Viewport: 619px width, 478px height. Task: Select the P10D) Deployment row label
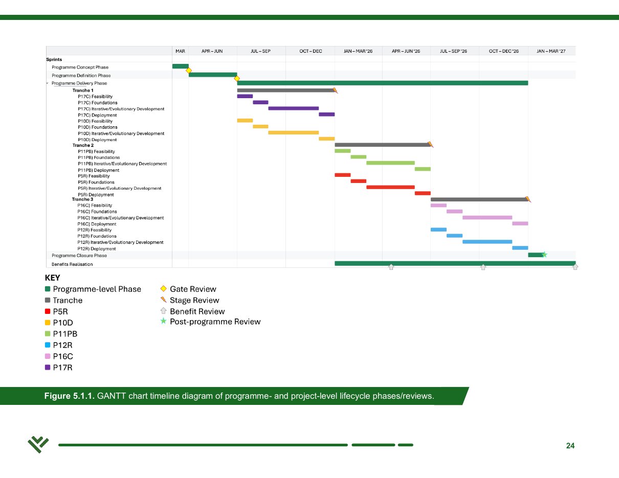click(97, 140)
